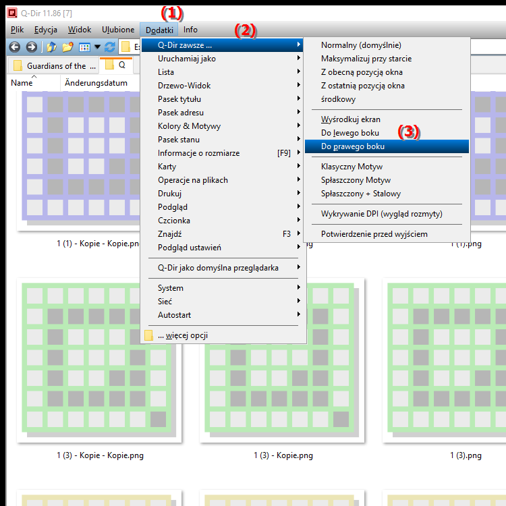The height and width of the screenshot is (506, 506).
Task: Choose Do prawego boku
Action: click(x=387, y=146)
